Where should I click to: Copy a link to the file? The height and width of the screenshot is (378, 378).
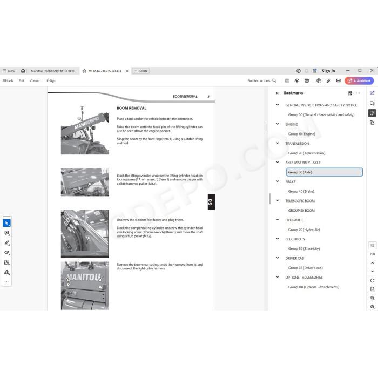click(328, 81)
